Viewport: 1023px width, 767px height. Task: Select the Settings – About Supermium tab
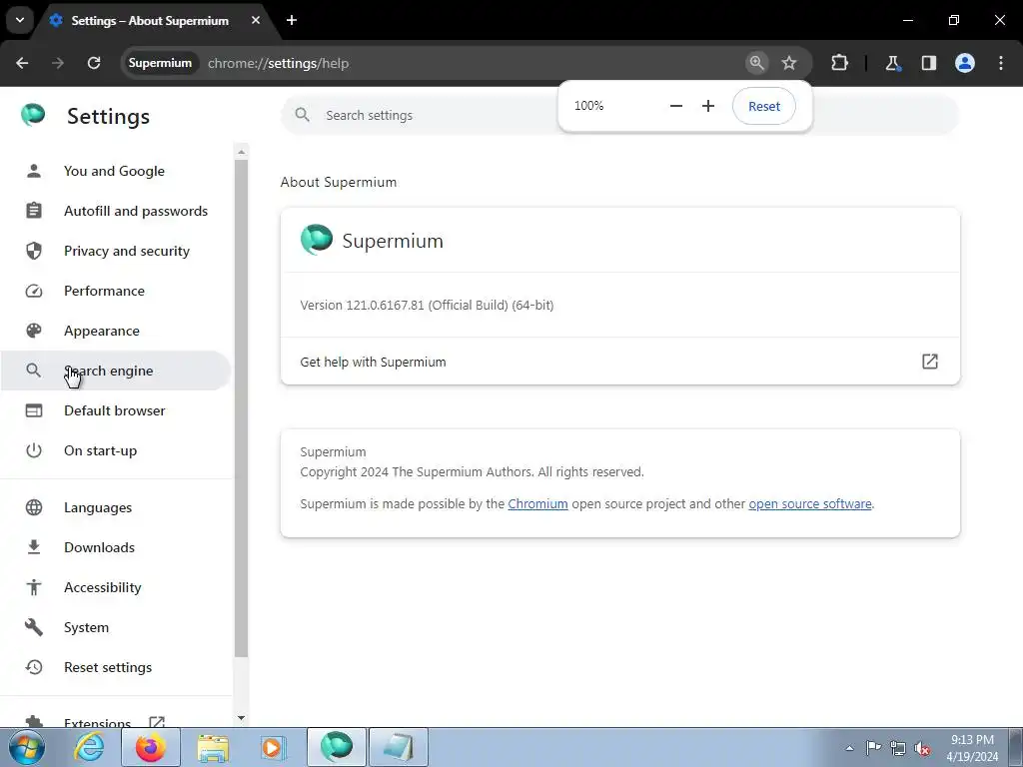[x=150, y=21]
